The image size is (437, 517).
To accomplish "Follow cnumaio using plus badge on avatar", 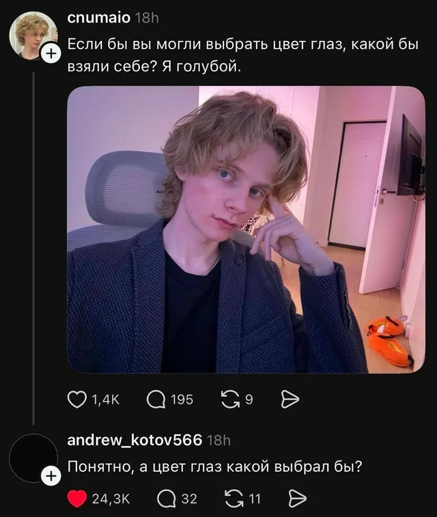I will click(x=51, y=53).
